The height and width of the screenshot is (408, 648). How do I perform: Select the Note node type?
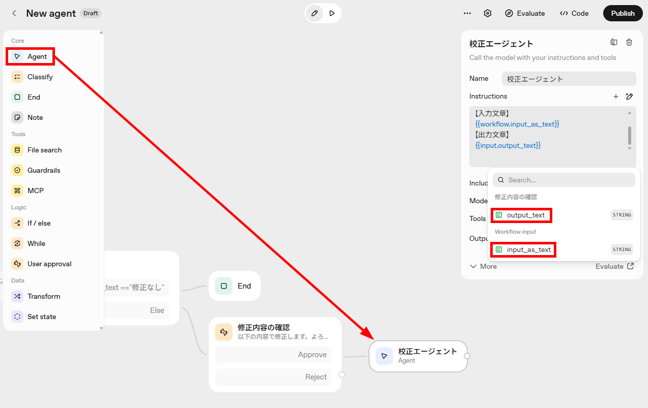[27, 117]
